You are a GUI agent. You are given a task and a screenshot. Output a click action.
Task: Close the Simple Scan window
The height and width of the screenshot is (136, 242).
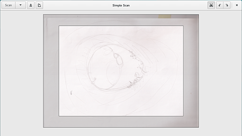pyautogui.click(x=237, y=5)
